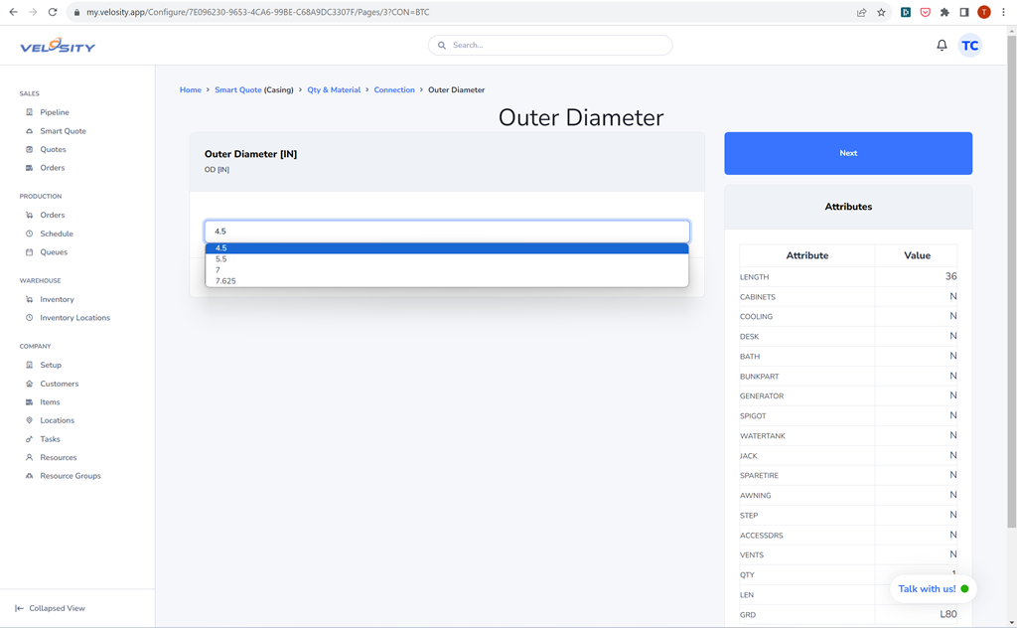1017x628 pixels.
Task: Click the Collapsed View sidebar icon
Action: 19,608
